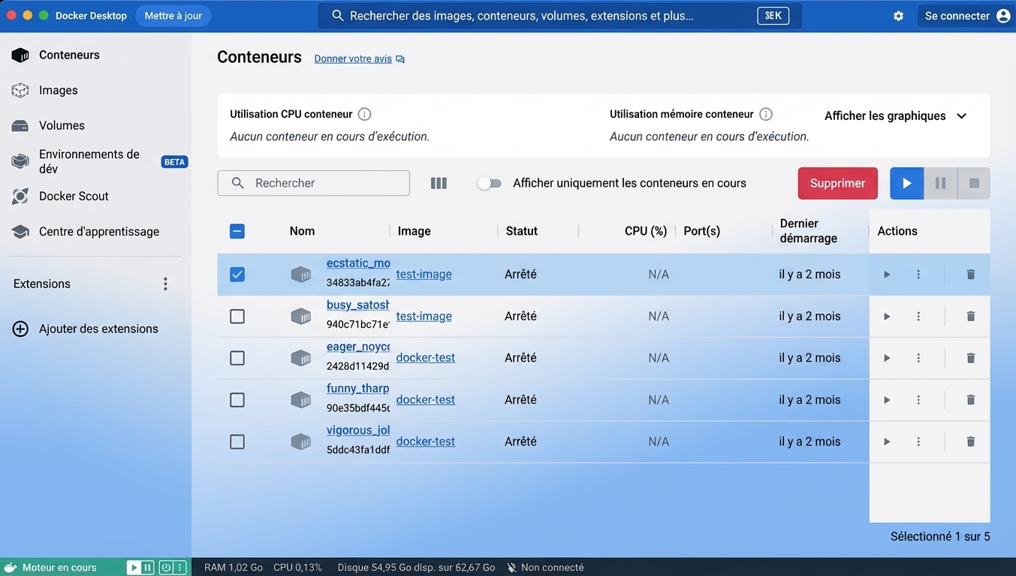Click Ajouter des extensions plus icon
This screenshot has height=576, width=1016.
coord(20,328)
